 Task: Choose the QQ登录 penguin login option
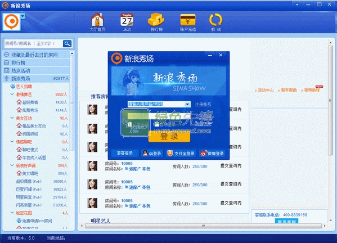click(152, 153)
